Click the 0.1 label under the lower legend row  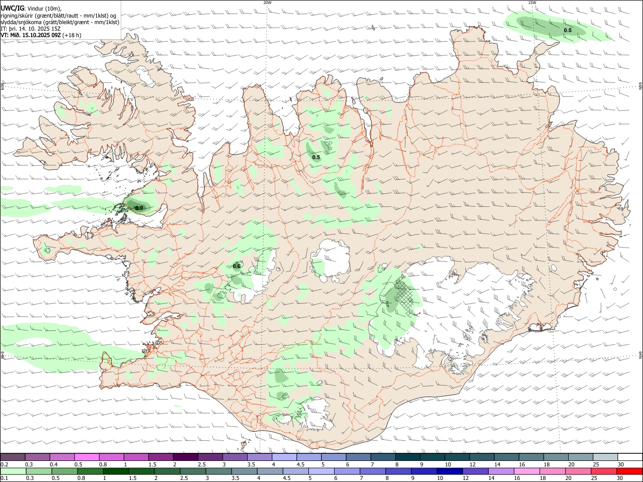(x=4, y=478)
